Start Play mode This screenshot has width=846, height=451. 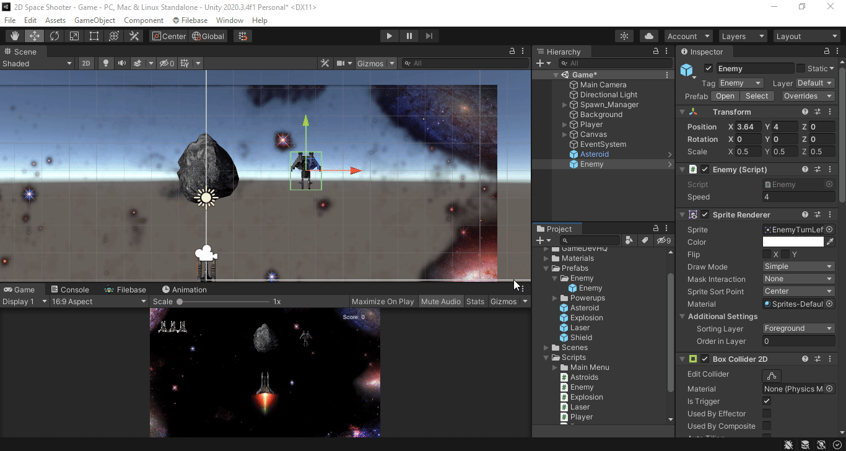point(389,36)
